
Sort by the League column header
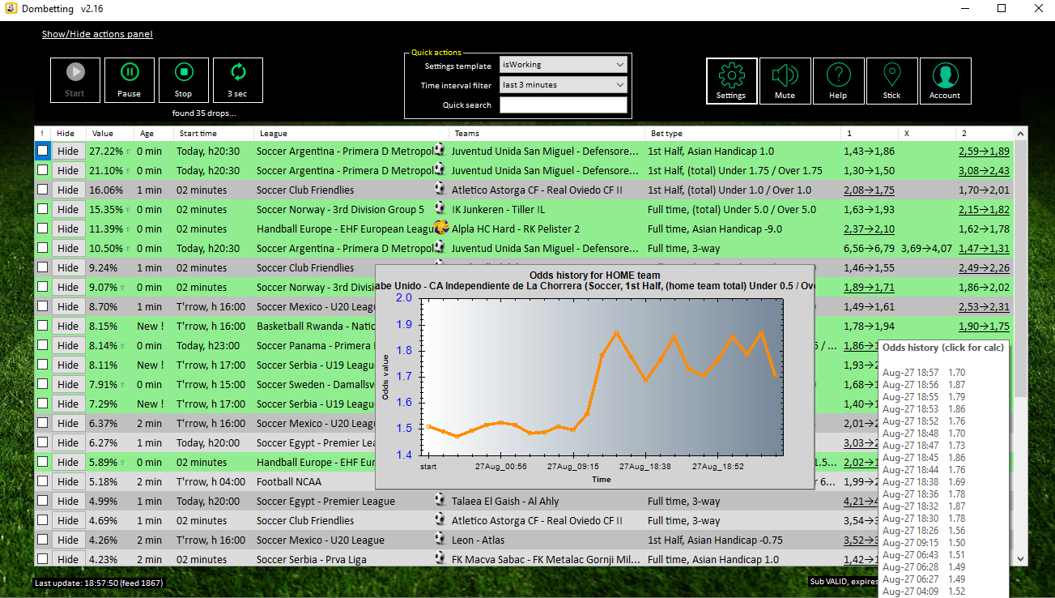coord(351,133)
